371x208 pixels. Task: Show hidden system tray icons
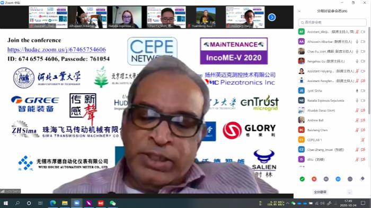[x=287, y=203]
